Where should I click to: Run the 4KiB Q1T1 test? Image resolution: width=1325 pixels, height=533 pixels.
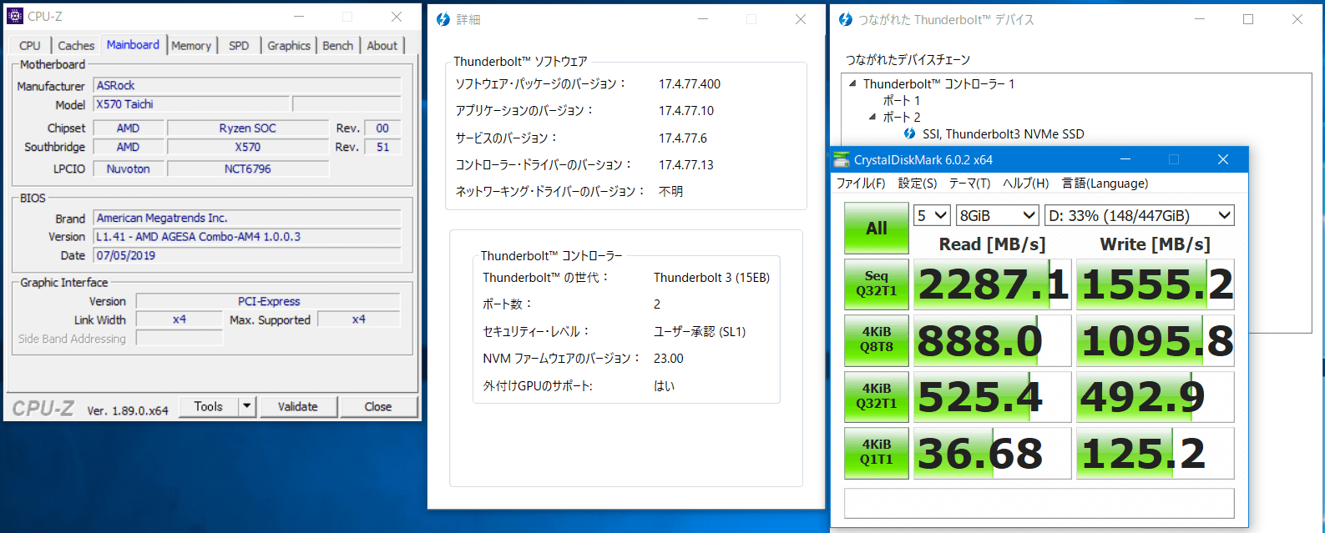pyautogui.click(x=877, y=452)
